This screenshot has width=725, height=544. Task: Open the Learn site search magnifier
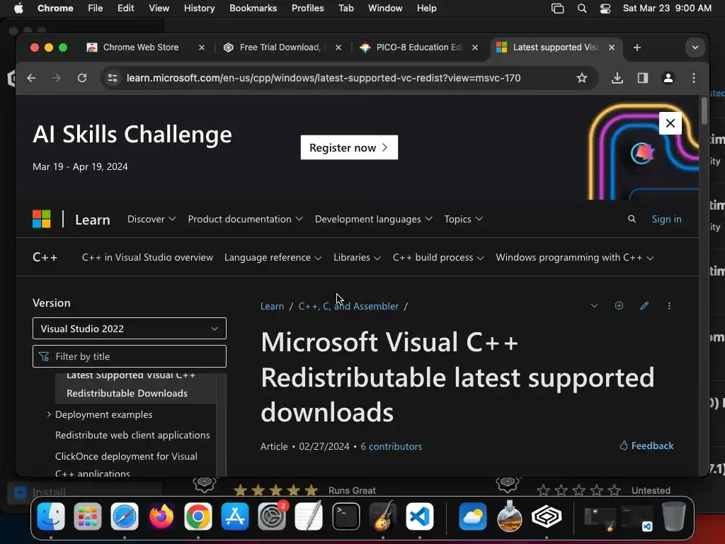tap(632, 219)
